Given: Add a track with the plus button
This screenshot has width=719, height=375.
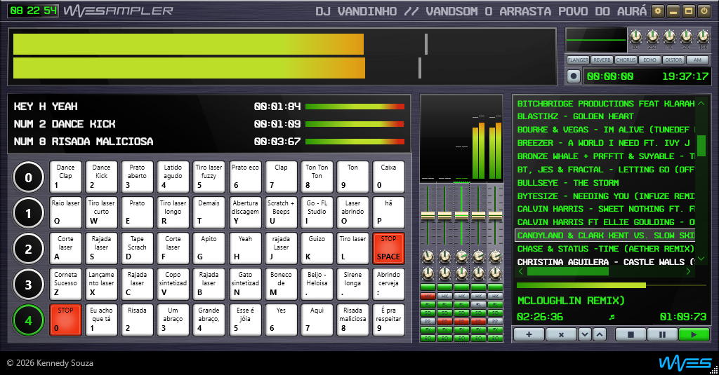Looking at the screenshot, I should tap(529, 335).
